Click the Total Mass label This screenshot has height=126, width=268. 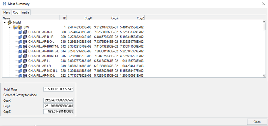click(x=10, y=89)
